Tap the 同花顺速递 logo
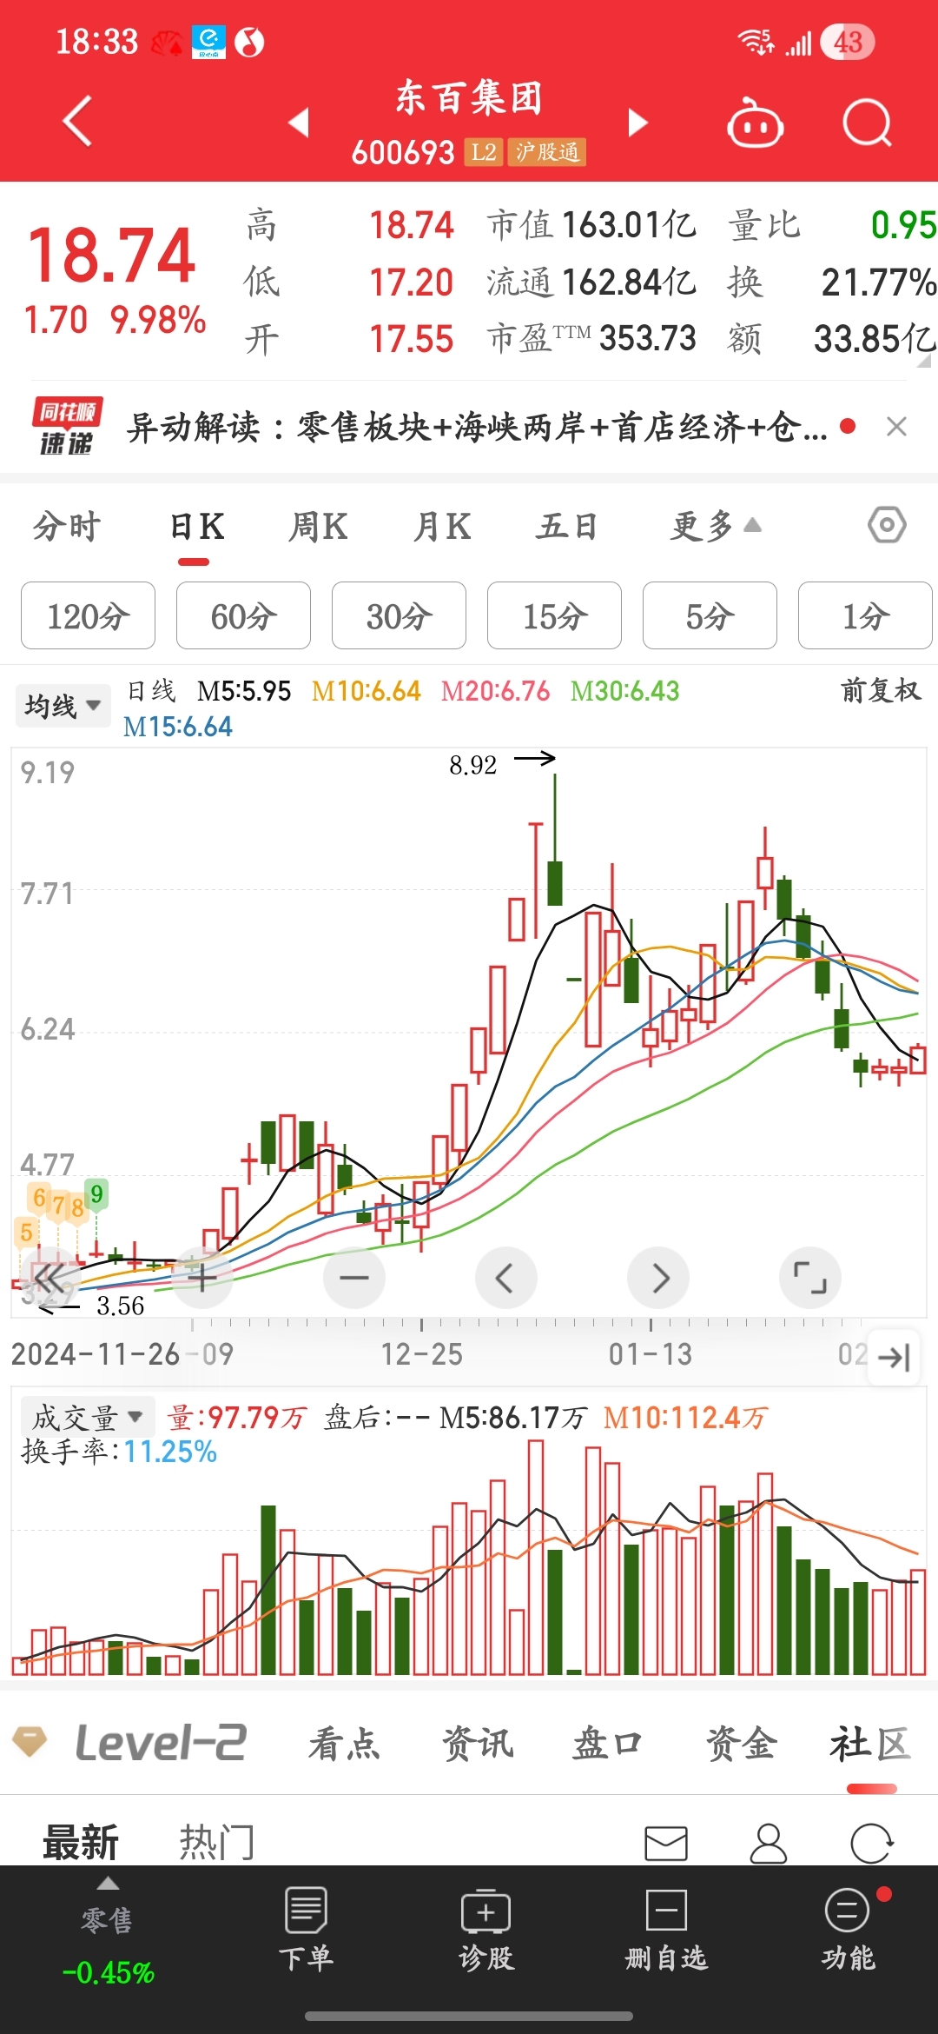The image size is (938, 2034). (67, 426)
